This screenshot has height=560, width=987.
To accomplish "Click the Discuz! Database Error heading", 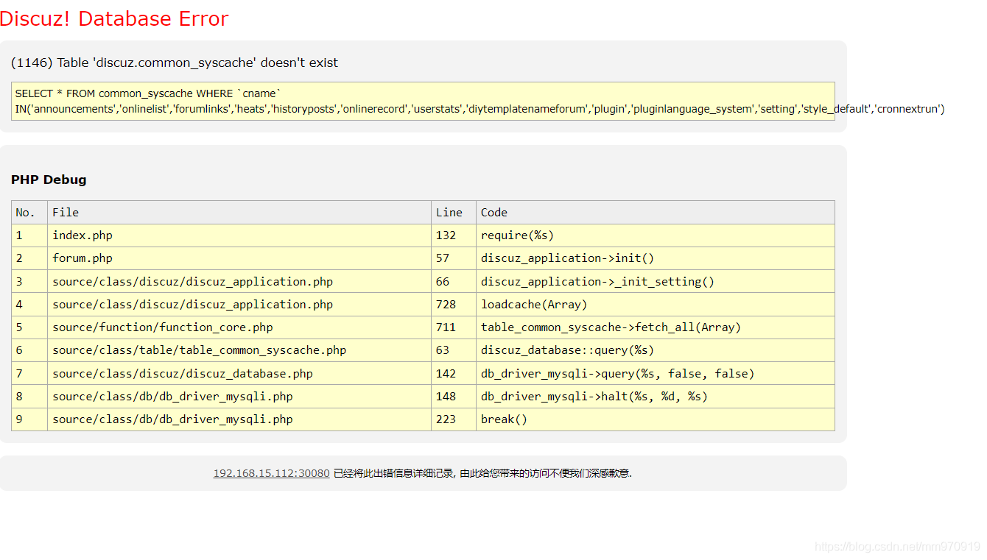I will tap(114, 18).
